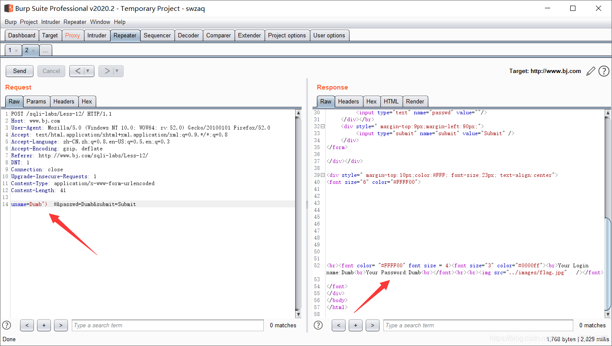The width and height of the screenshot is (612, 346).
Task: Show the request Hex tab
Action: pos(87,101)
